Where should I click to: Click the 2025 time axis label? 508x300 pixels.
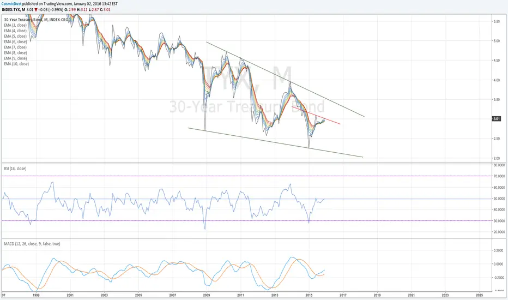(480, 295)
